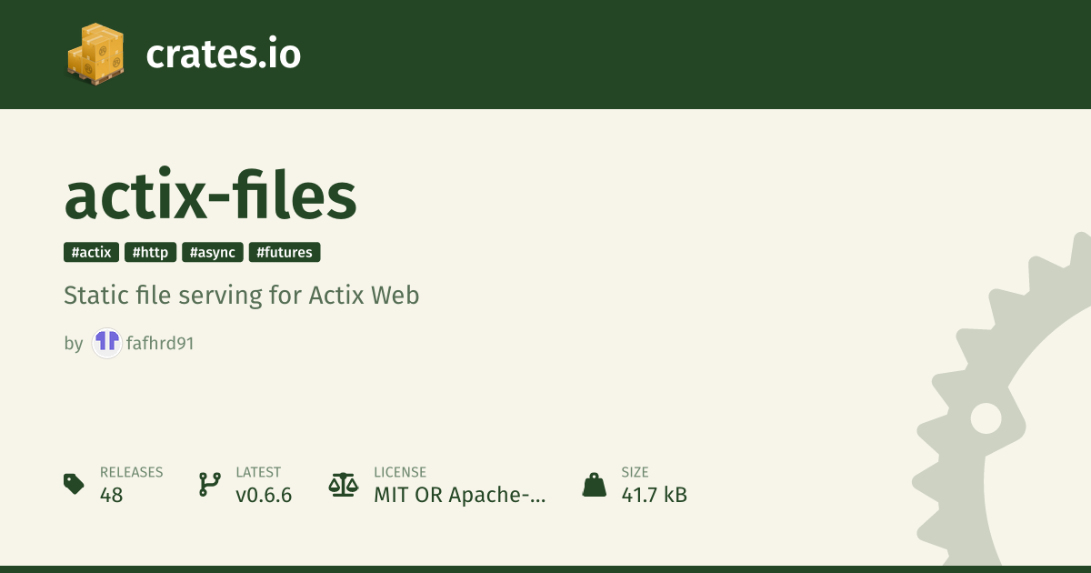The width and height of the screenshot is (1091, 573).
Task: Select the #async keyword tag
Action: 213,253
